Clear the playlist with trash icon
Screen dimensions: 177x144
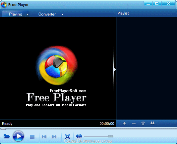pos(143,123)
